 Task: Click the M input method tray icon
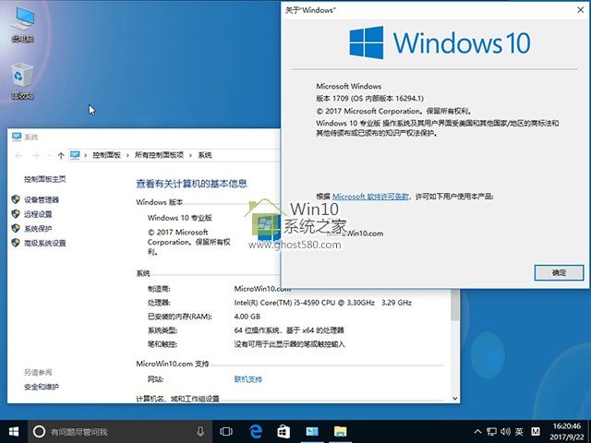point(536,432)
